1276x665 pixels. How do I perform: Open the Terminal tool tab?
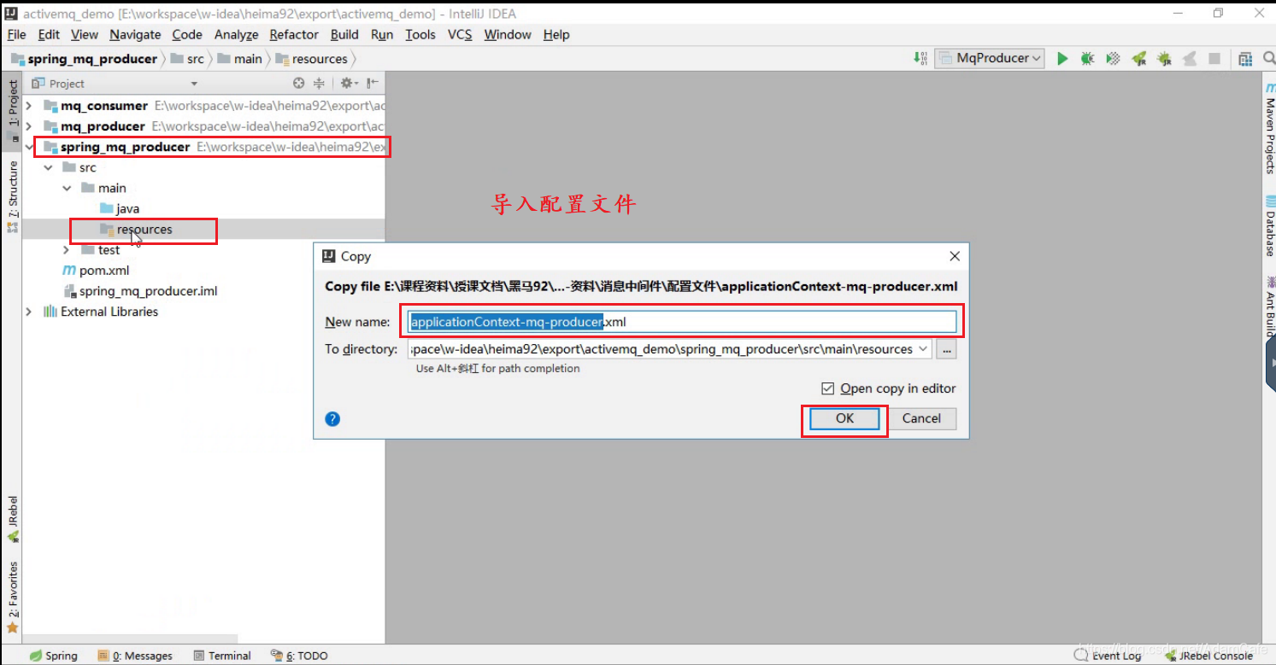(222, 656)
